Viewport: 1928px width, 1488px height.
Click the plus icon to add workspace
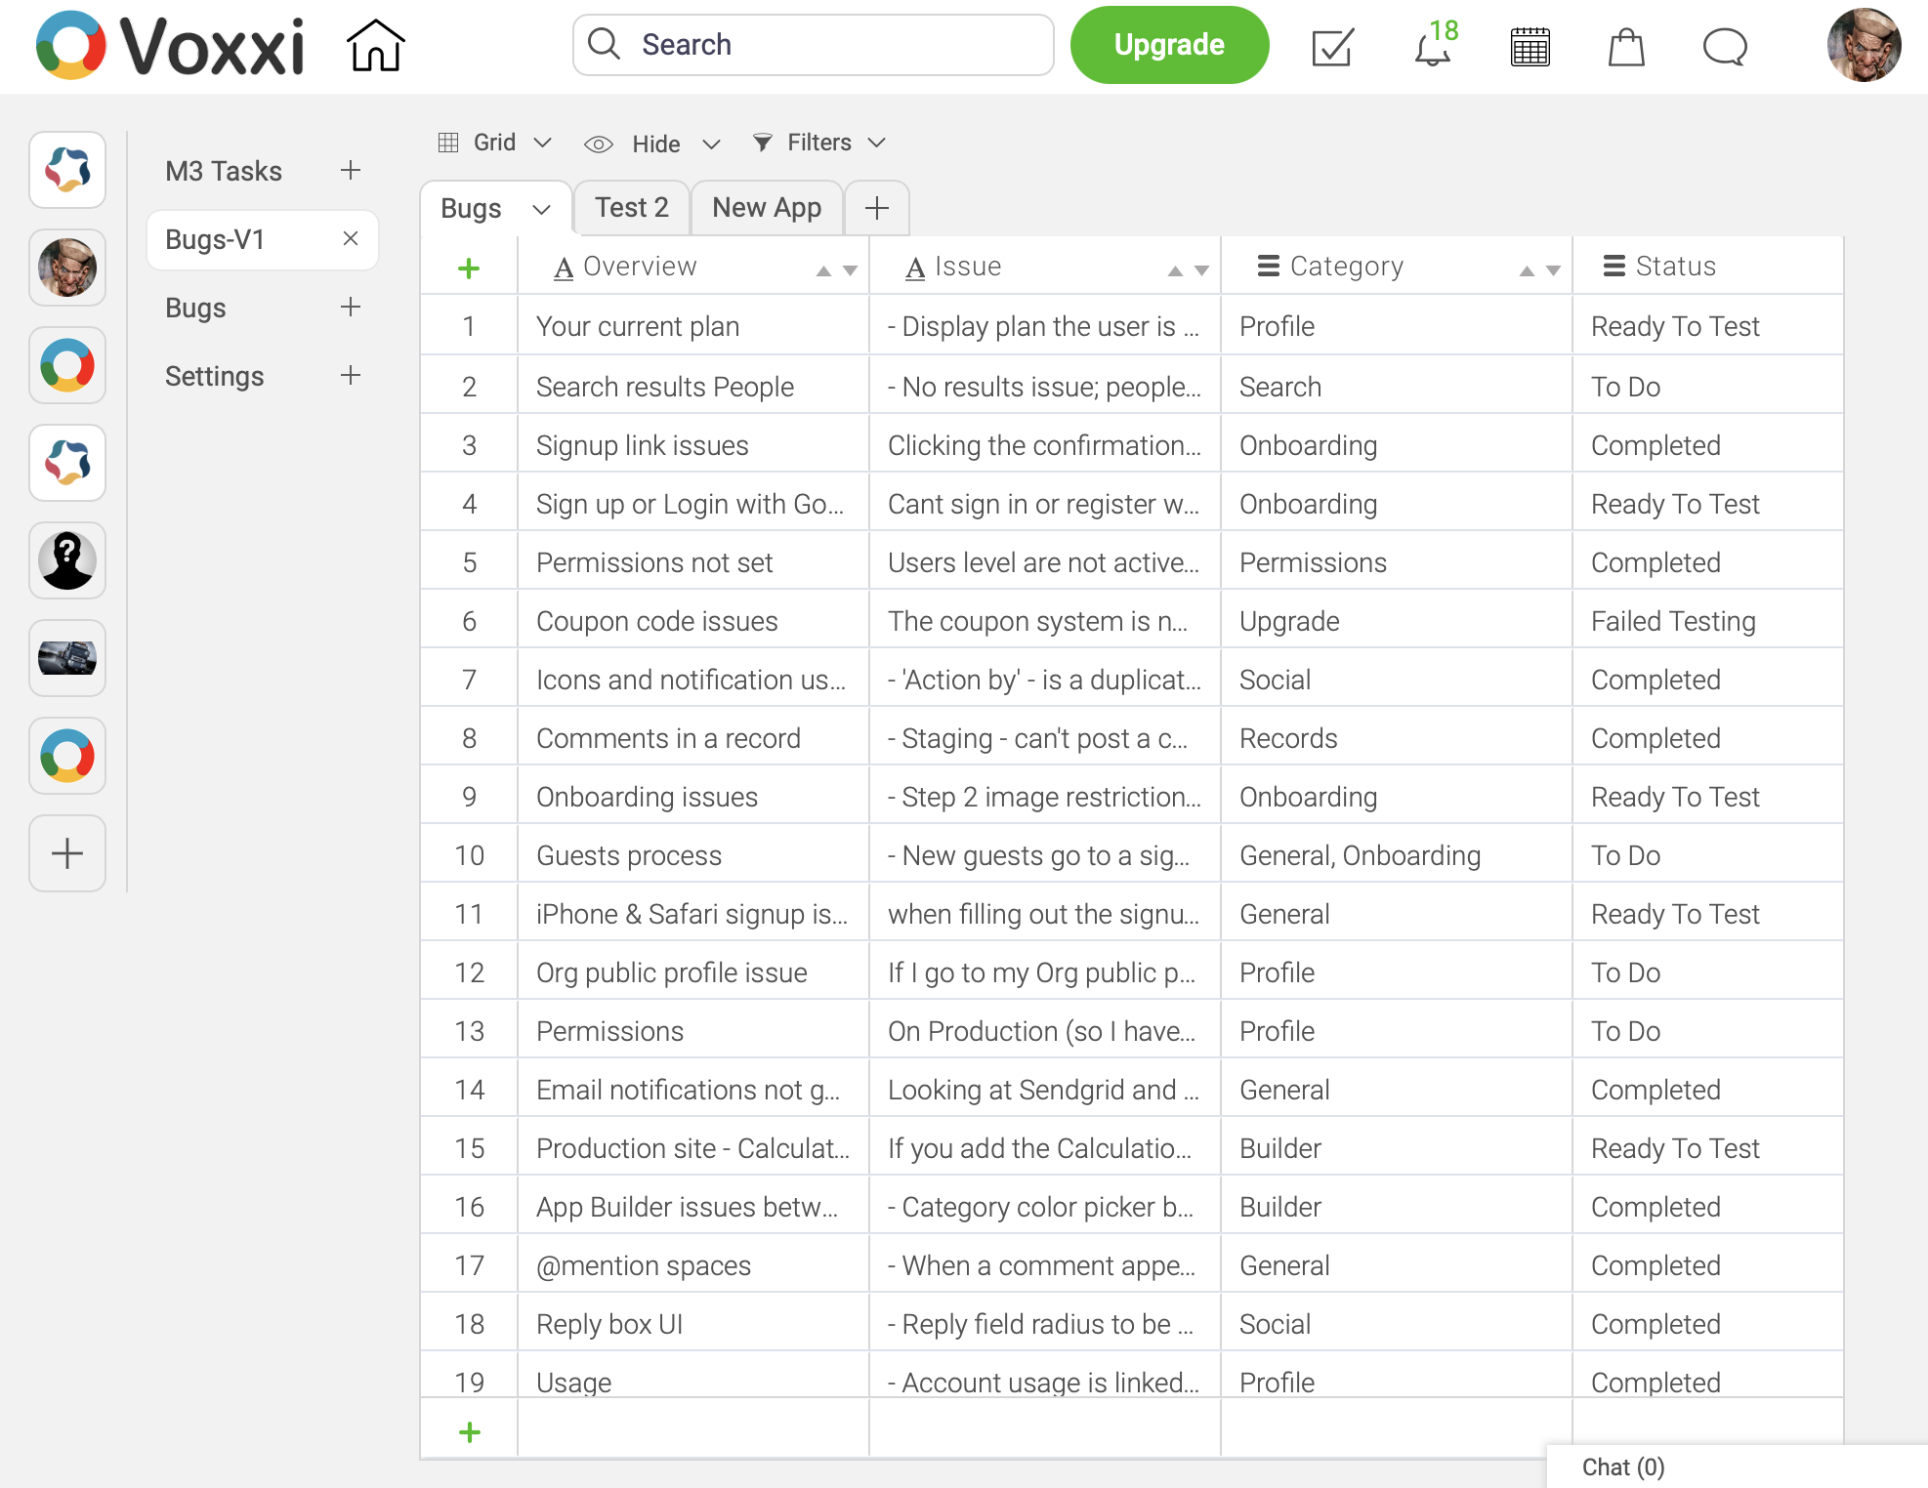(67, 853)
